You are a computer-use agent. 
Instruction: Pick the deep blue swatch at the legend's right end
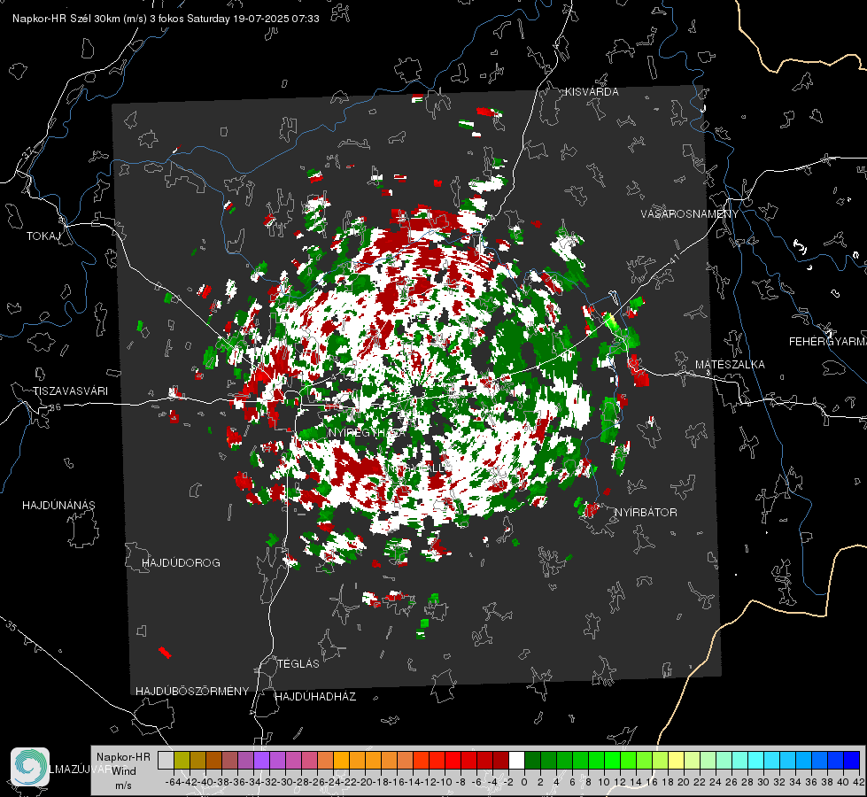pyautogui.click(x=852, y=760)
